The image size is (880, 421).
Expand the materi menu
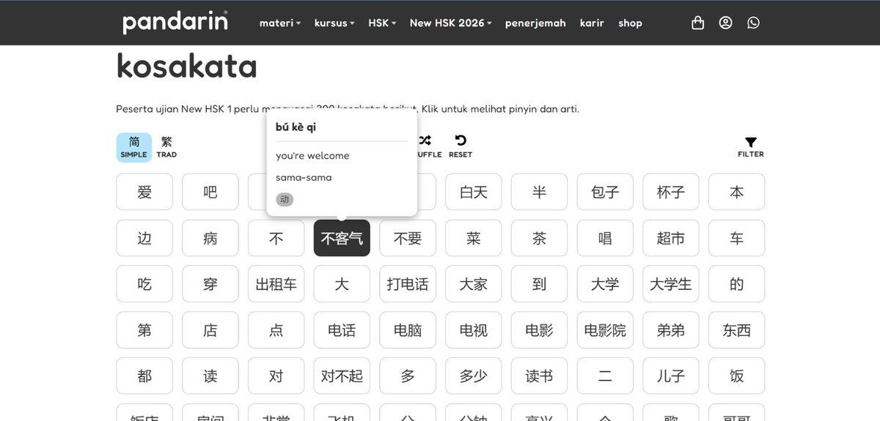coord(280,23)
